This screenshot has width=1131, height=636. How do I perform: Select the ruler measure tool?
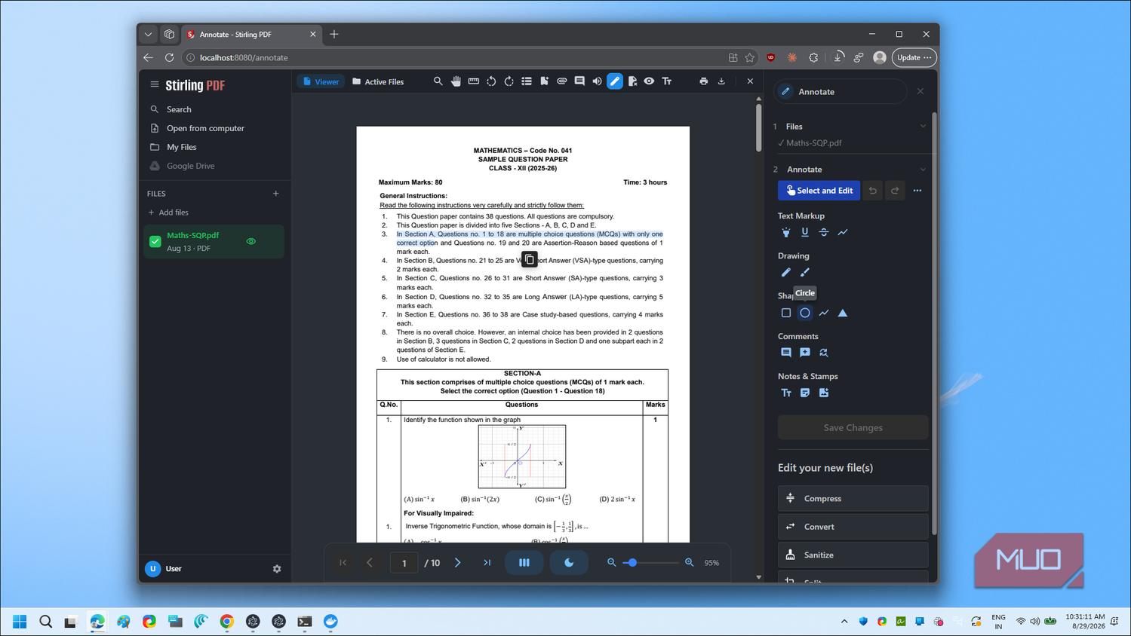pos(473,81)
